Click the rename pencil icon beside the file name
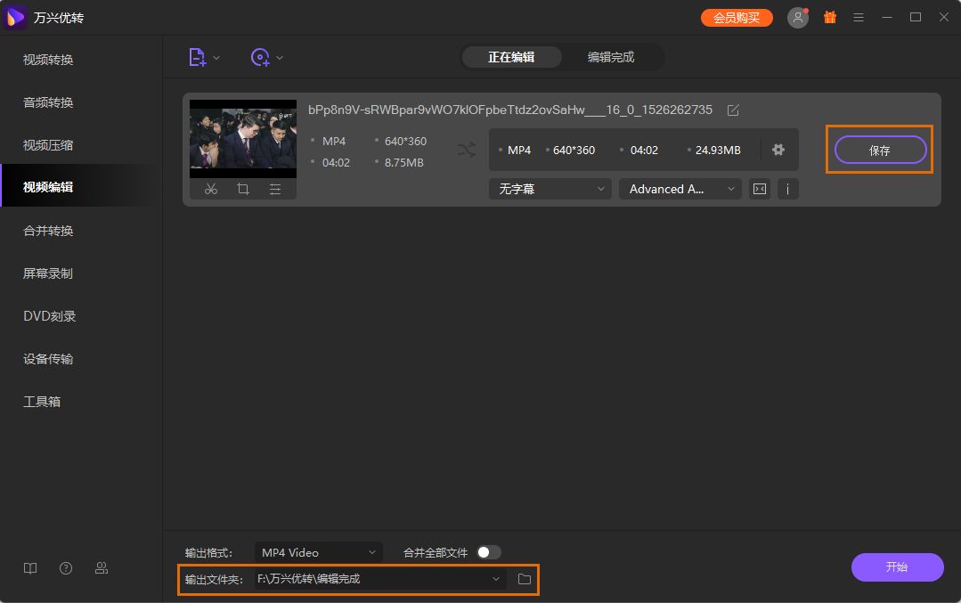This screenshot has width=961, height=603. click(x=733, y=110)
